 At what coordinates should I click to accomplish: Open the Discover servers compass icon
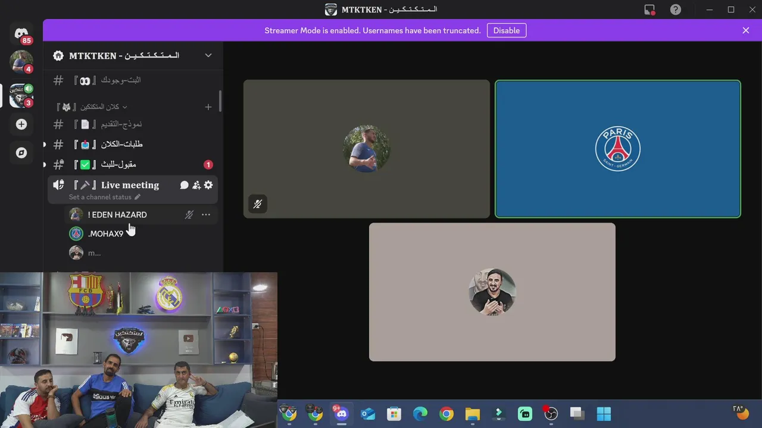pos(21,153)
